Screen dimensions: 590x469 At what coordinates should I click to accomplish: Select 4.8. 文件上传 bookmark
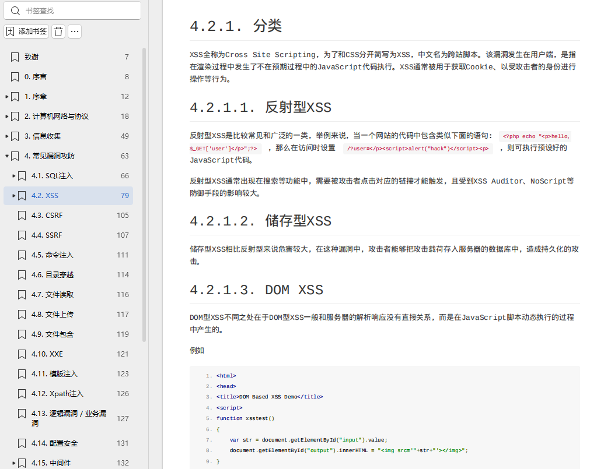click(53, 315)
